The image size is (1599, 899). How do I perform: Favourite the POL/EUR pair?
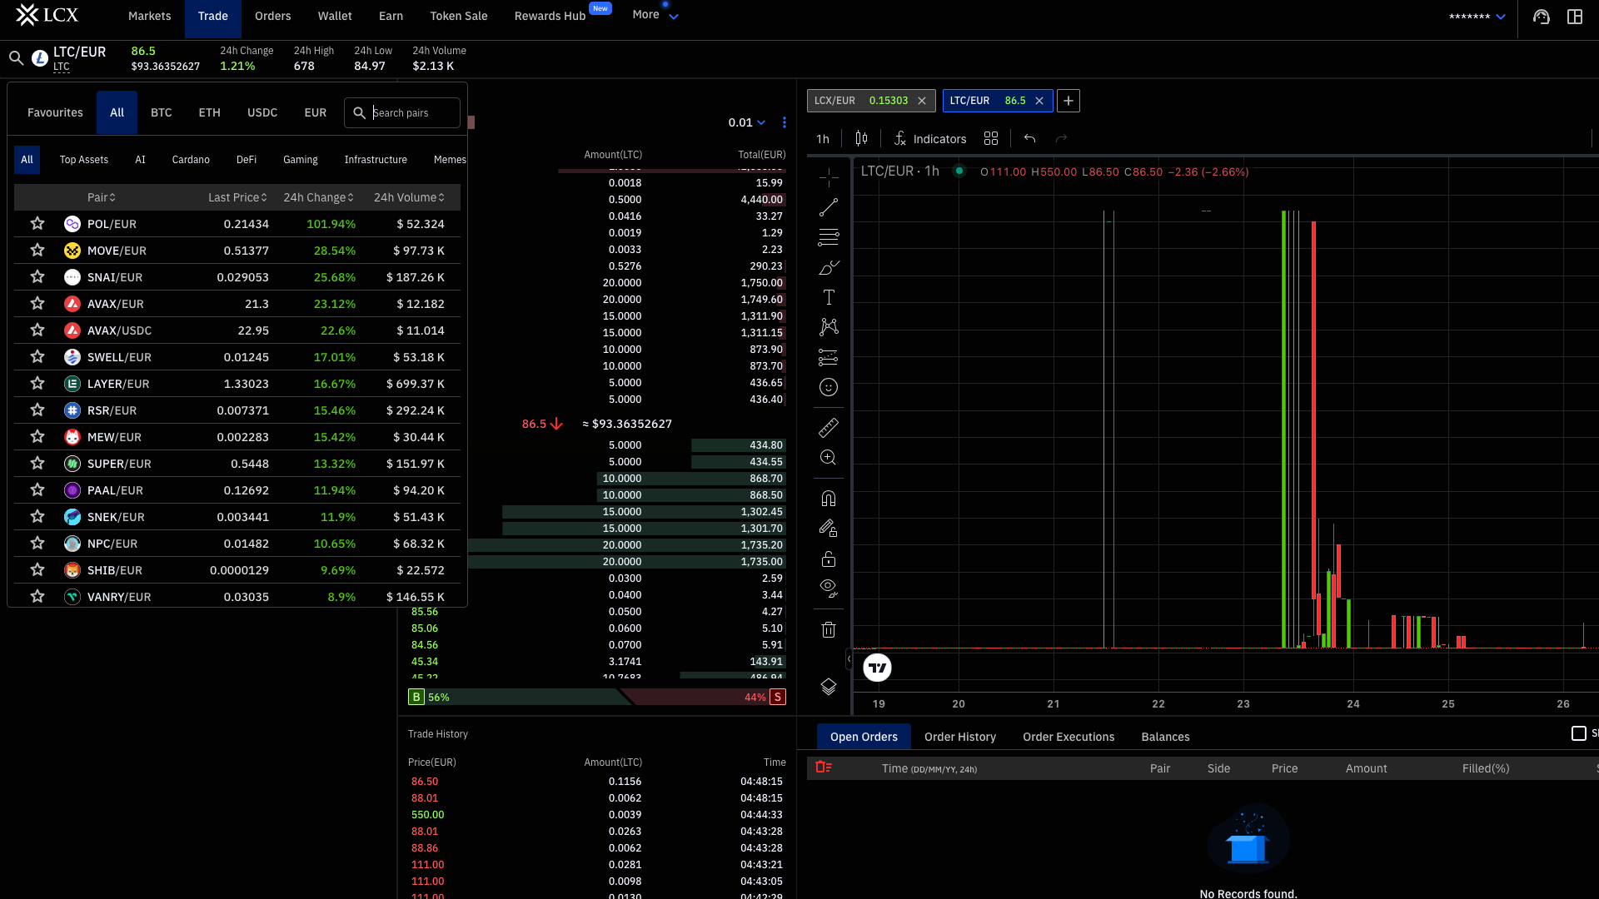pyautogui.click(x=37, y=224)
